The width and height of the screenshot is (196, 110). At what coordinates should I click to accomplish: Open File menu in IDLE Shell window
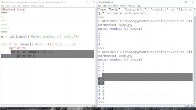(x=100, y=6)
